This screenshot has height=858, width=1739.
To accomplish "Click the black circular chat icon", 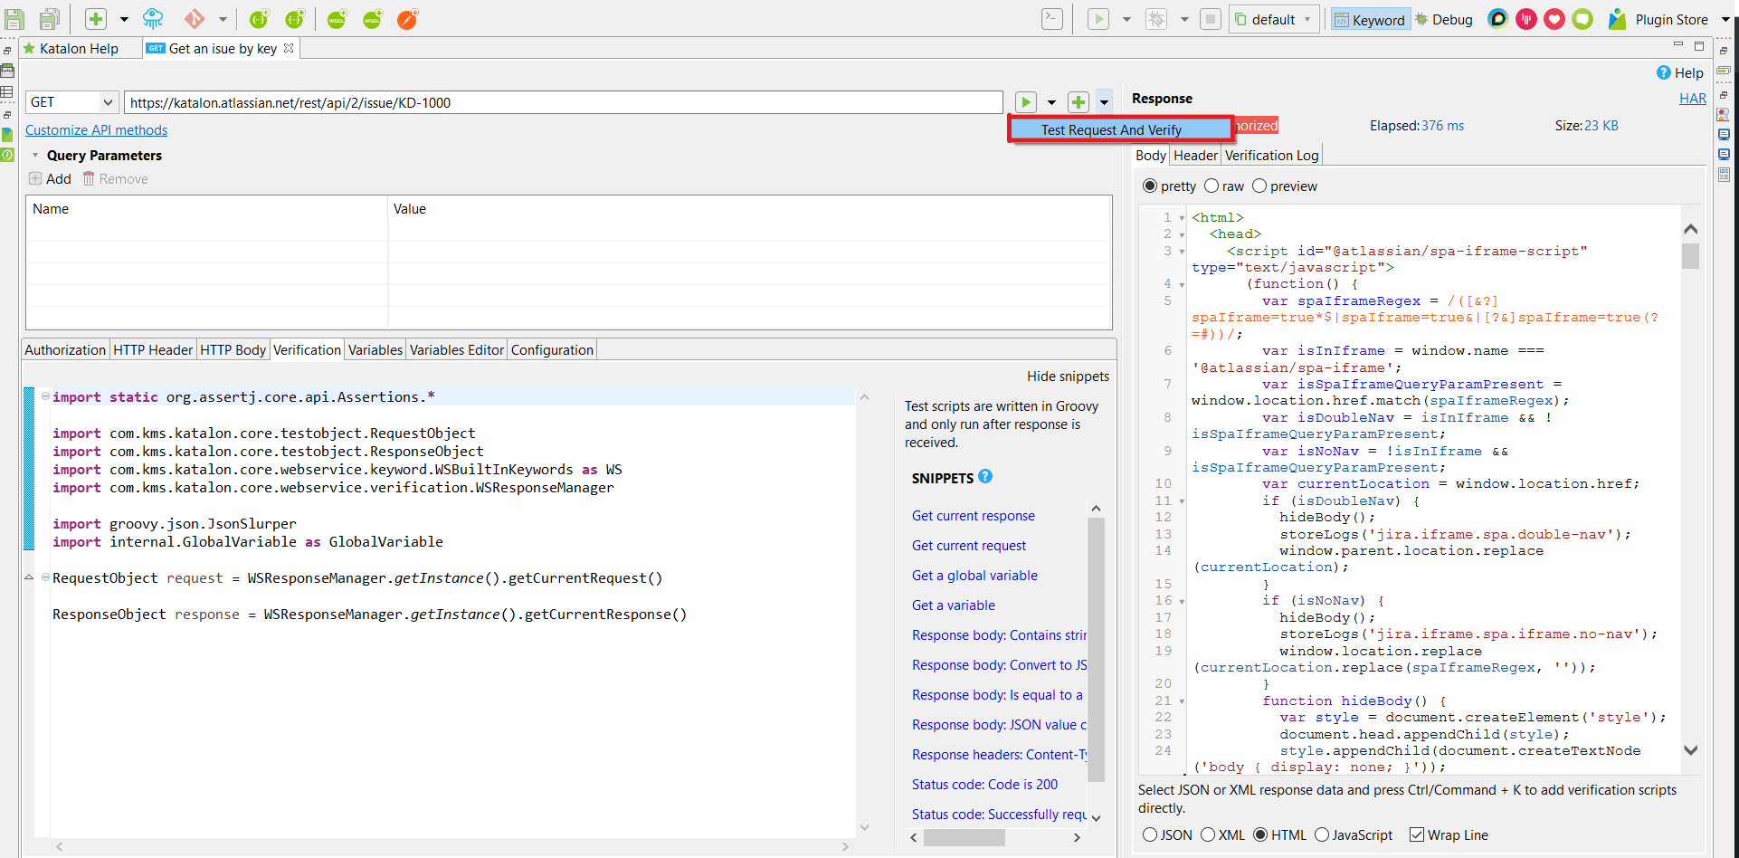I will pyautogui.click(x=1498, y=19).
